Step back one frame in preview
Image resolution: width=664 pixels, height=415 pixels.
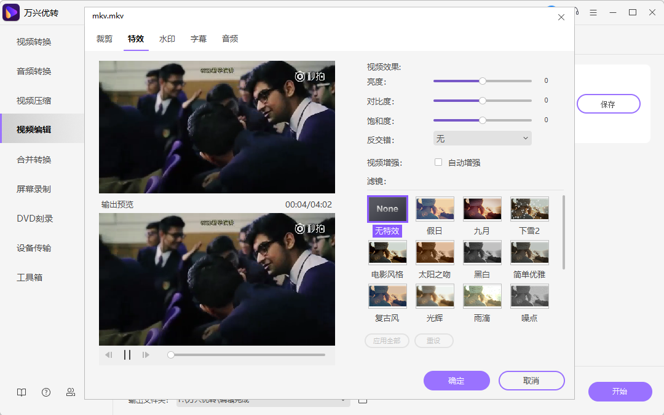109,354
